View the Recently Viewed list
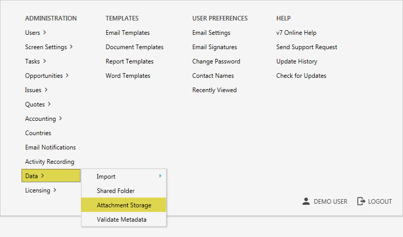Viewport: 403px width, 237px height. tap(214, 90)
